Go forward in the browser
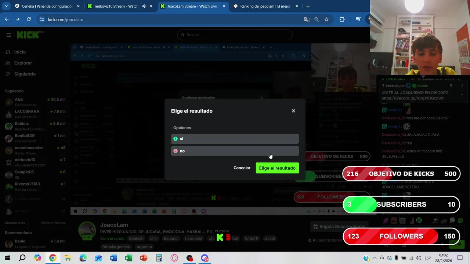 18,19
